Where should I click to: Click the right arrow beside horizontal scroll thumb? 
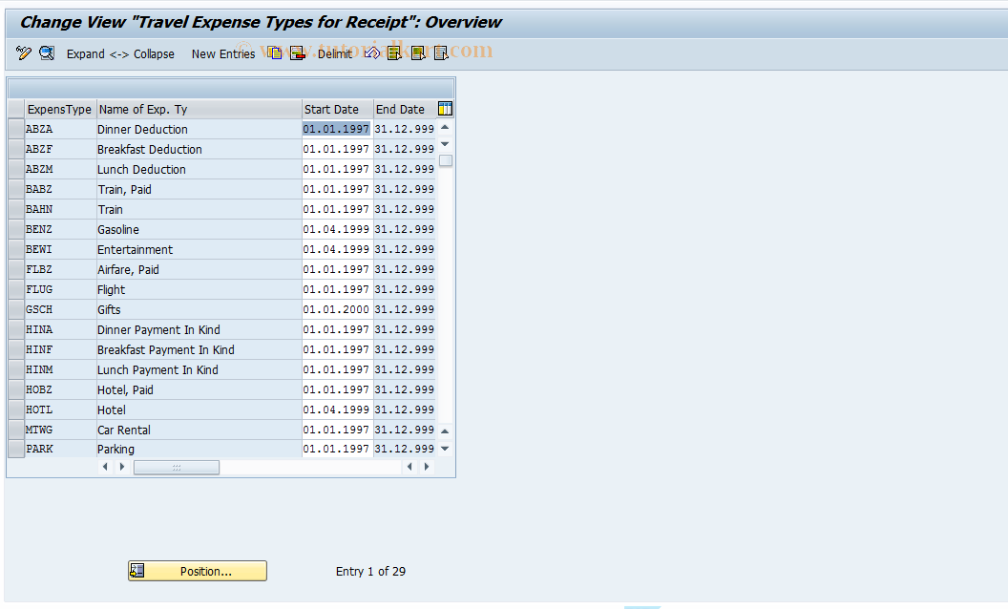(122, 467)
